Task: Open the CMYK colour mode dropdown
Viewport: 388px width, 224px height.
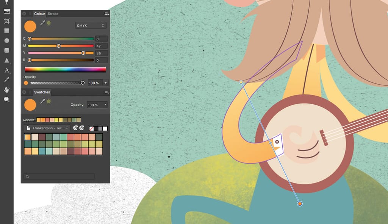Action: tap(90, 25)
